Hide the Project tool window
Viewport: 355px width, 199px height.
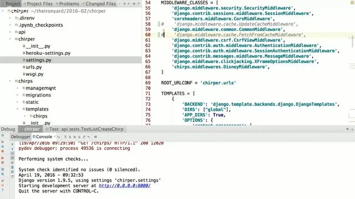[x=139, y=4]
